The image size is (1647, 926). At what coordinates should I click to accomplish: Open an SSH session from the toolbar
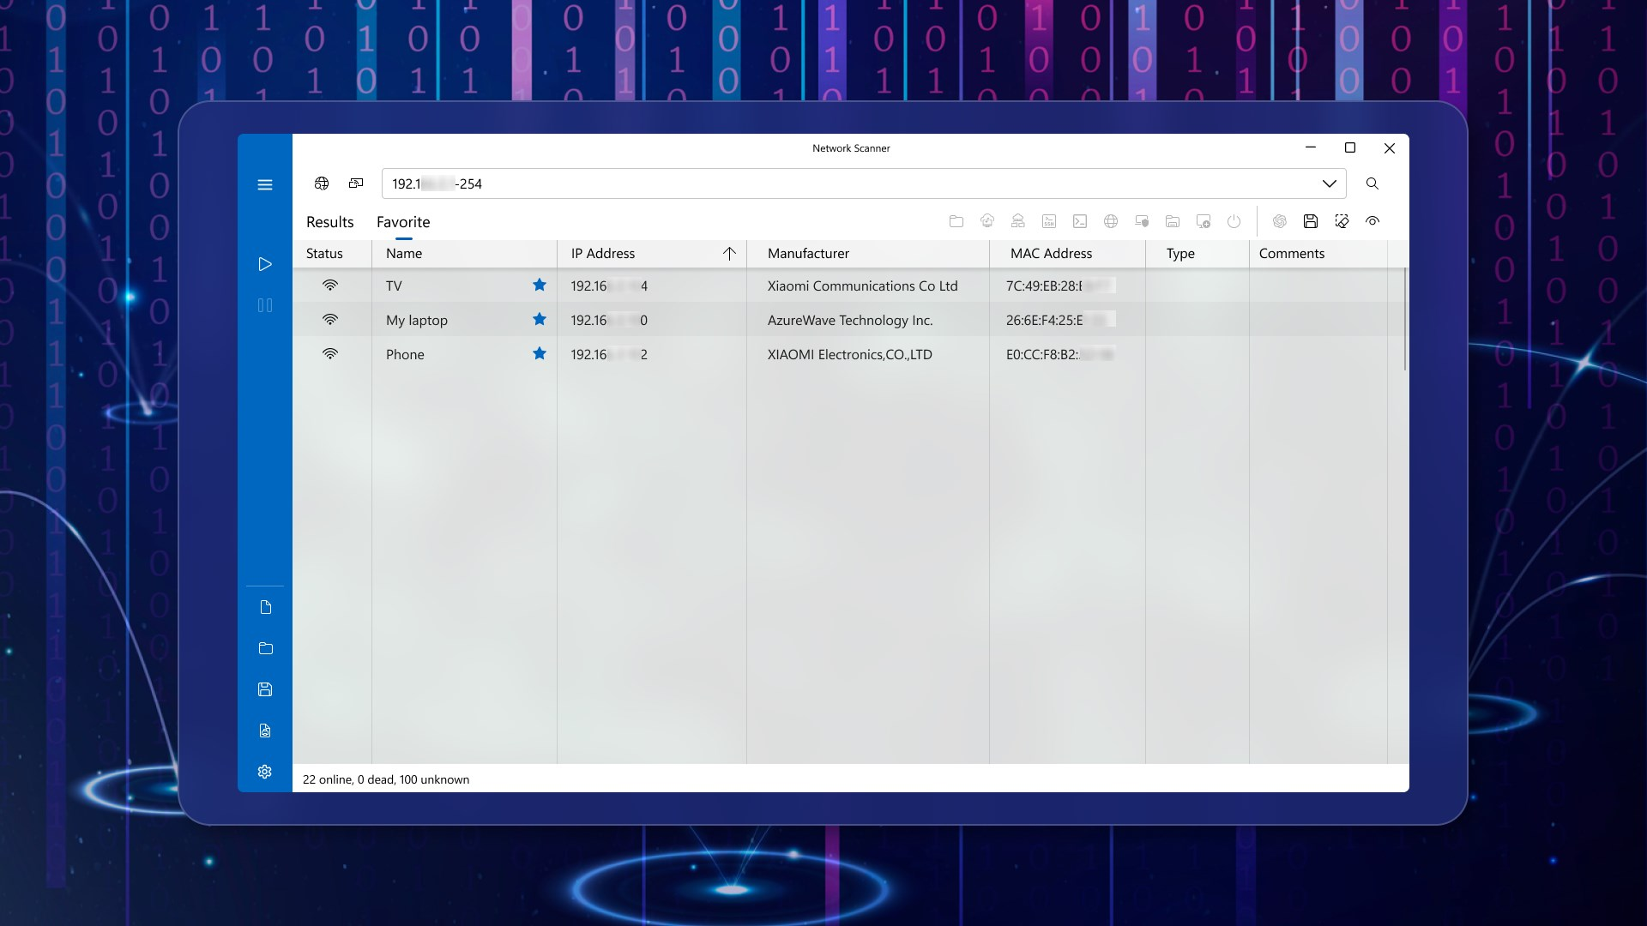tap(1048, 221)
